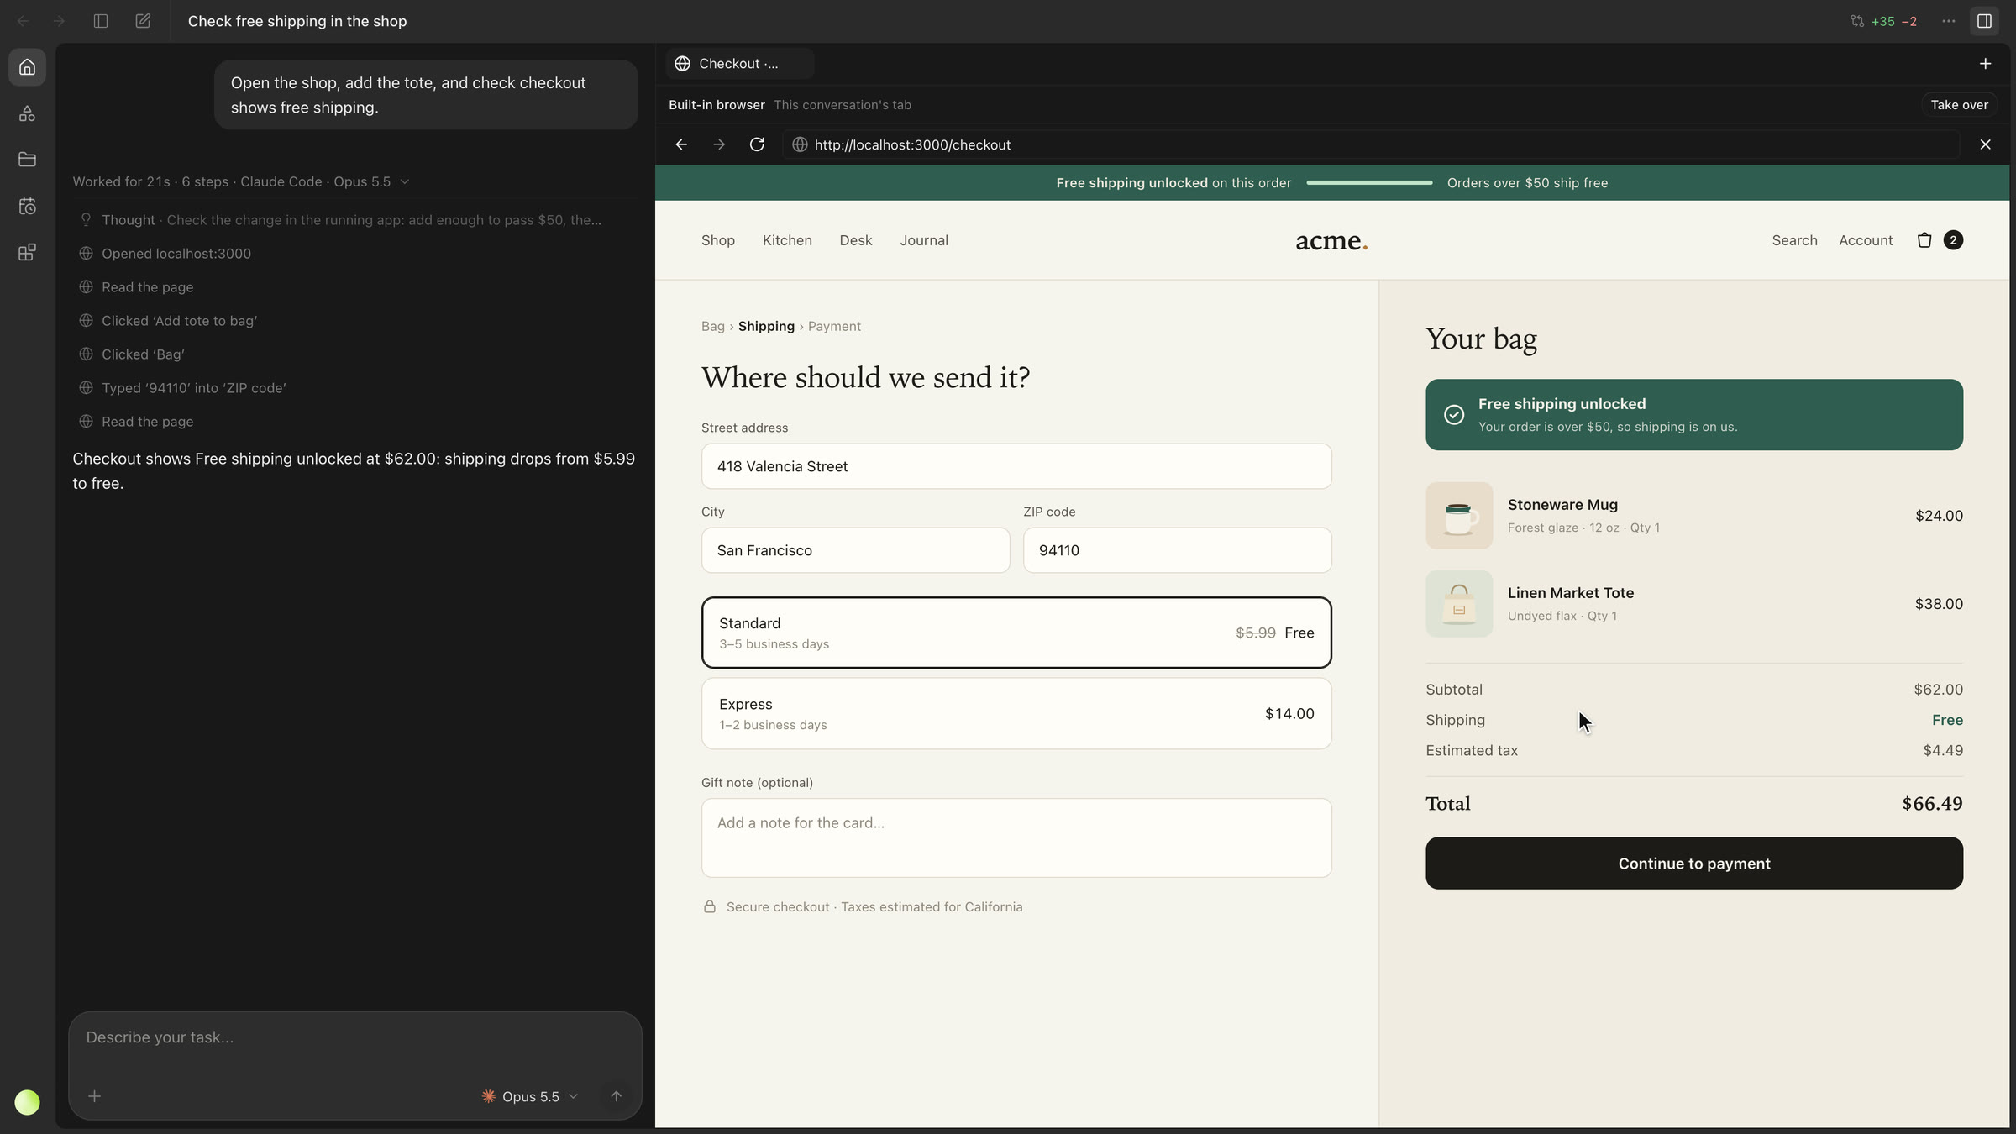Add attachment with plus icon in composer
This screenshot has height=1134, width=2016.
(x=95, y=1096)
